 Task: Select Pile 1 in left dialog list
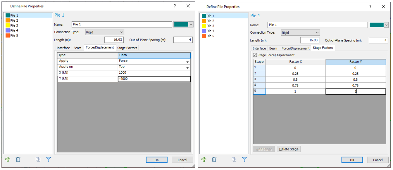click(x=28, y=15)
